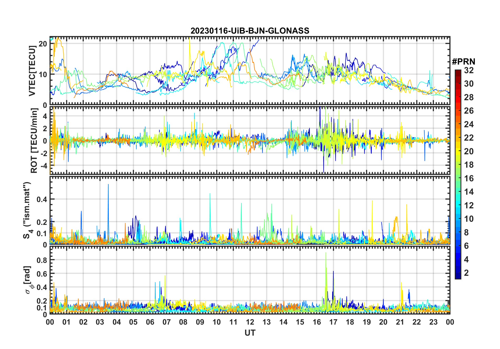Click the 15 hour tick label
Viewport: 500px width, 349px height.
[300, 322]
